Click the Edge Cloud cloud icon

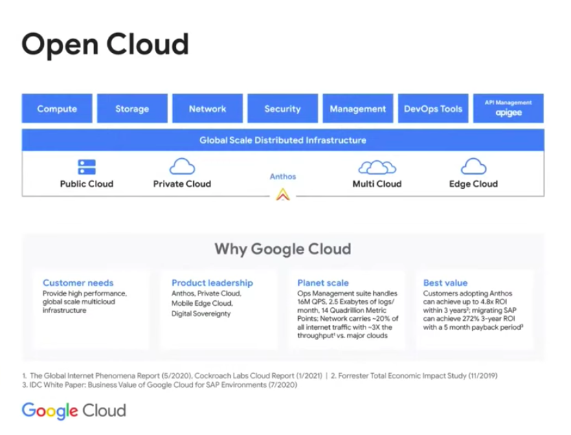(x=473, y=166)
